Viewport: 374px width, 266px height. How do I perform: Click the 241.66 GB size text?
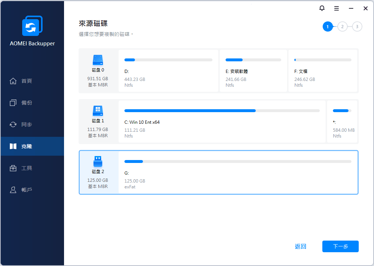(236, 79)
